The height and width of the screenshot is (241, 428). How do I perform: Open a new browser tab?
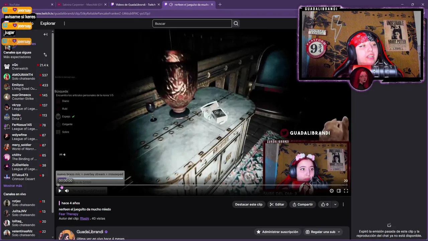coord(220,5)
